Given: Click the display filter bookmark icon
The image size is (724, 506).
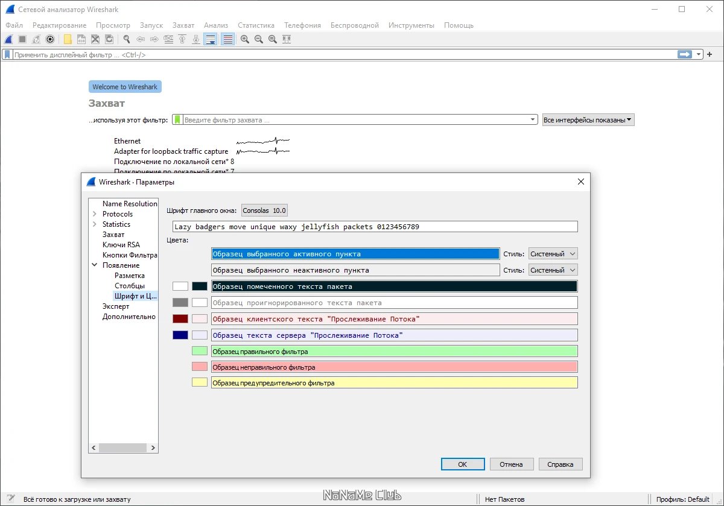Looking at the screenshot, I should point(7,54).
